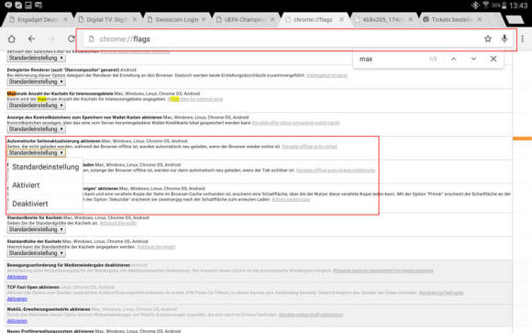Close the Digital TV tab
This screenshot has height=333, width=532.
pyautogui.click(x=135, y=19)
